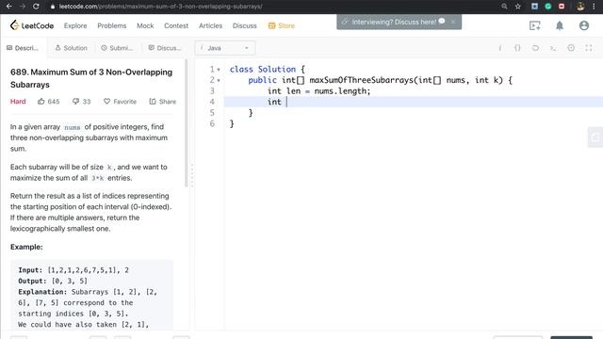Viewport: 603px width, 339px height.
Task: Bookmark this page with the star icon
Action: click(518, 7)
